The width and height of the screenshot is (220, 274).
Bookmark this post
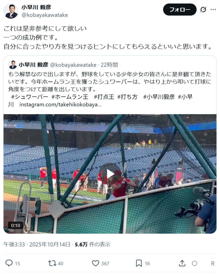[x=139, y=263]
